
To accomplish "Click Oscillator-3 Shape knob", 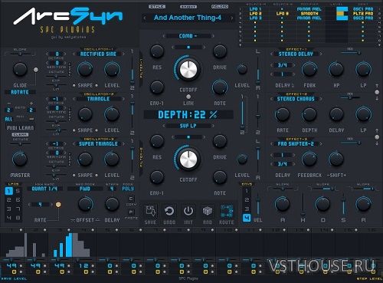I will (x=85, y=160).
